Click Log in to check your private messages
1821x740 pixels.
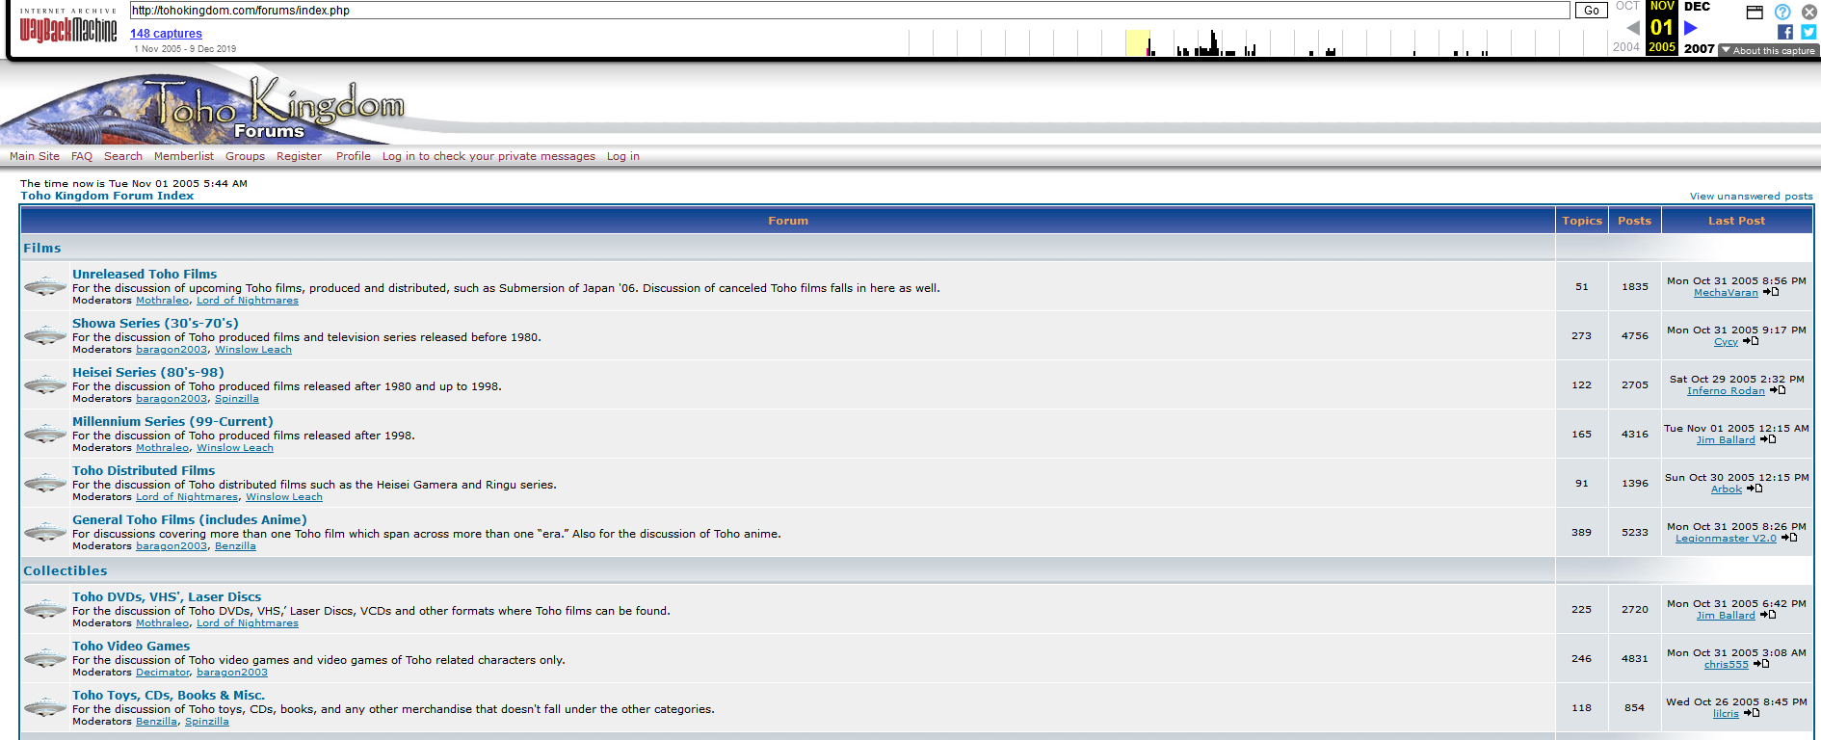[488, 156]
